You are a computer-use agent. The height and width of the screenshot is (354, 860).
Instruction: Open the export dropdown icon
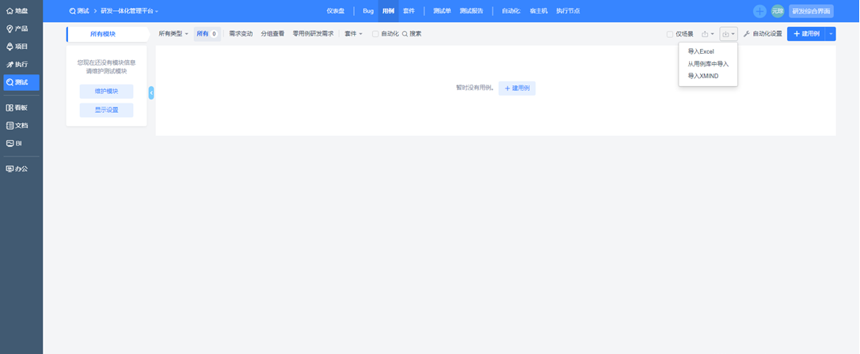pyautogui.click(x=707, y=34)
